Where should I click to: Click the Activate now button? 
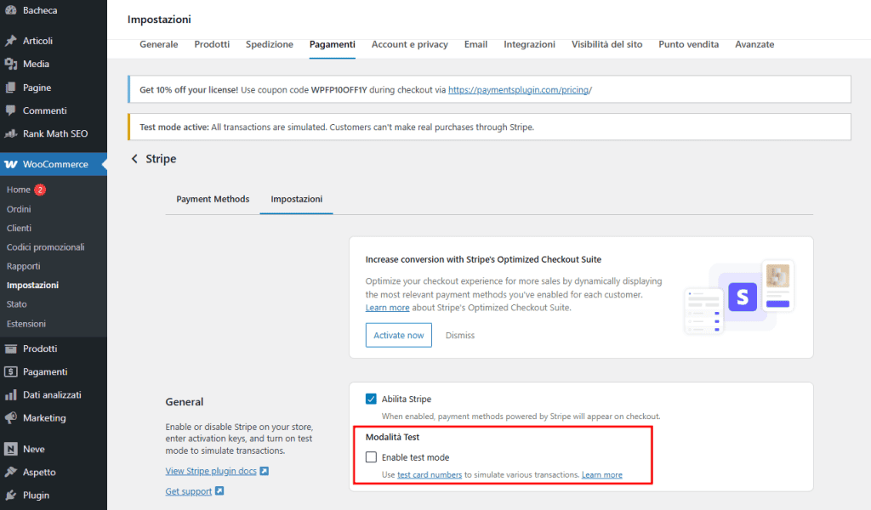[398, 335]
